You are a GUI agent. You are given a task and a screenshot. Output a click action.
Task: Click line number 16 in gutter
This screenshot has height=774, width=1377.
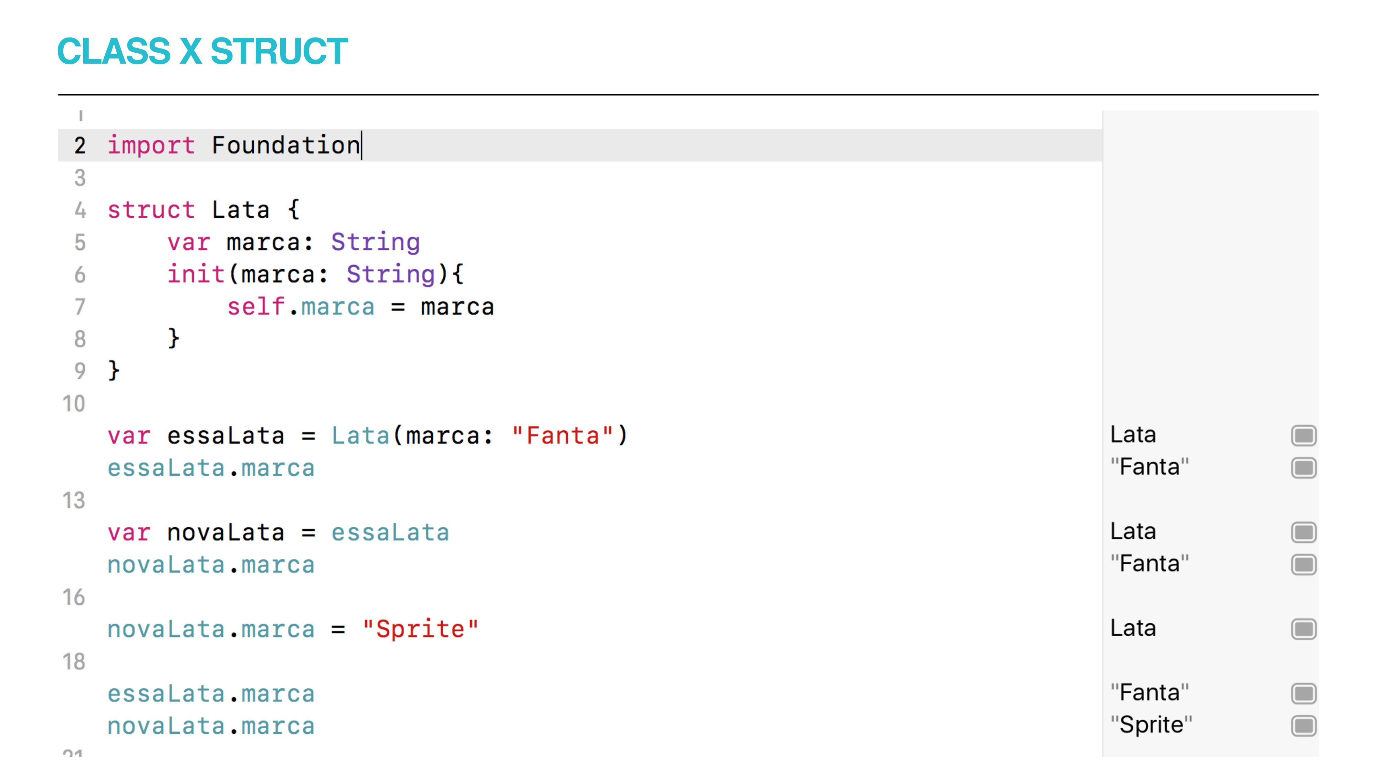pyautogui.click(x=74, y=596)
